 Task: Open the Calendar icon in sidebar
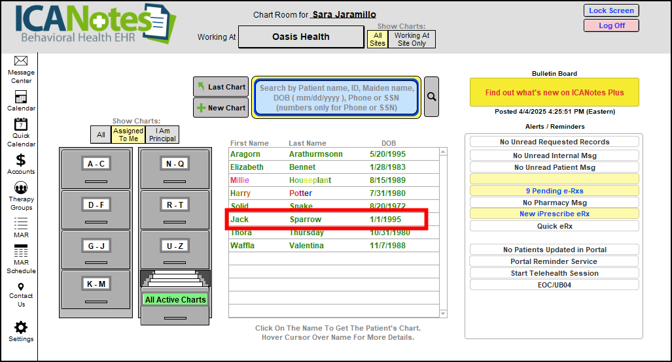pyautogui.click(x=21, y=98)
